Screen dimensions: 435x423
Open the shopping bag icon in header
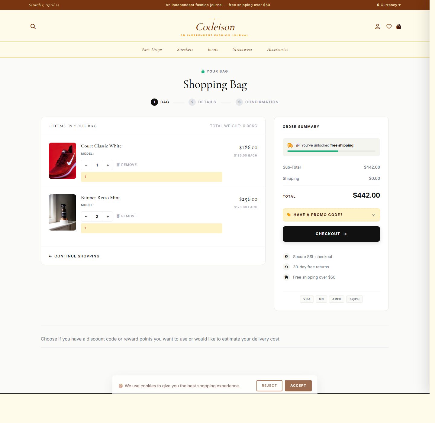click(x=399, y=27)
